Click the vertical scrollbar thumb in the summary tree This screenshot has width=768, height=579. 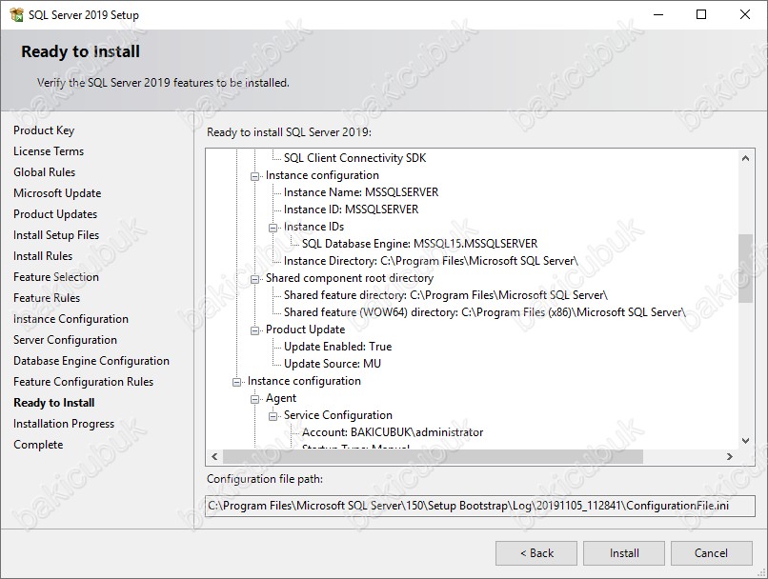745,269
